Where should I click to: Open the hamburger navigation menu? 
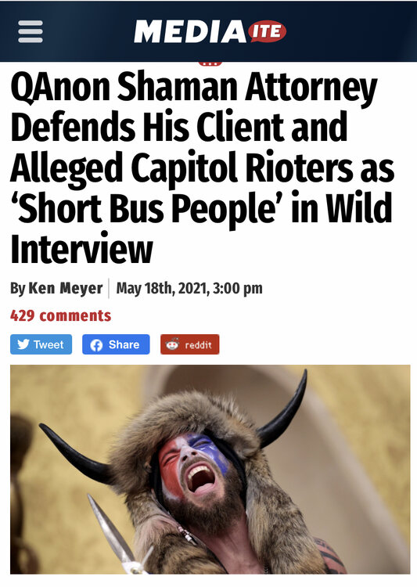tap(31, 32)
